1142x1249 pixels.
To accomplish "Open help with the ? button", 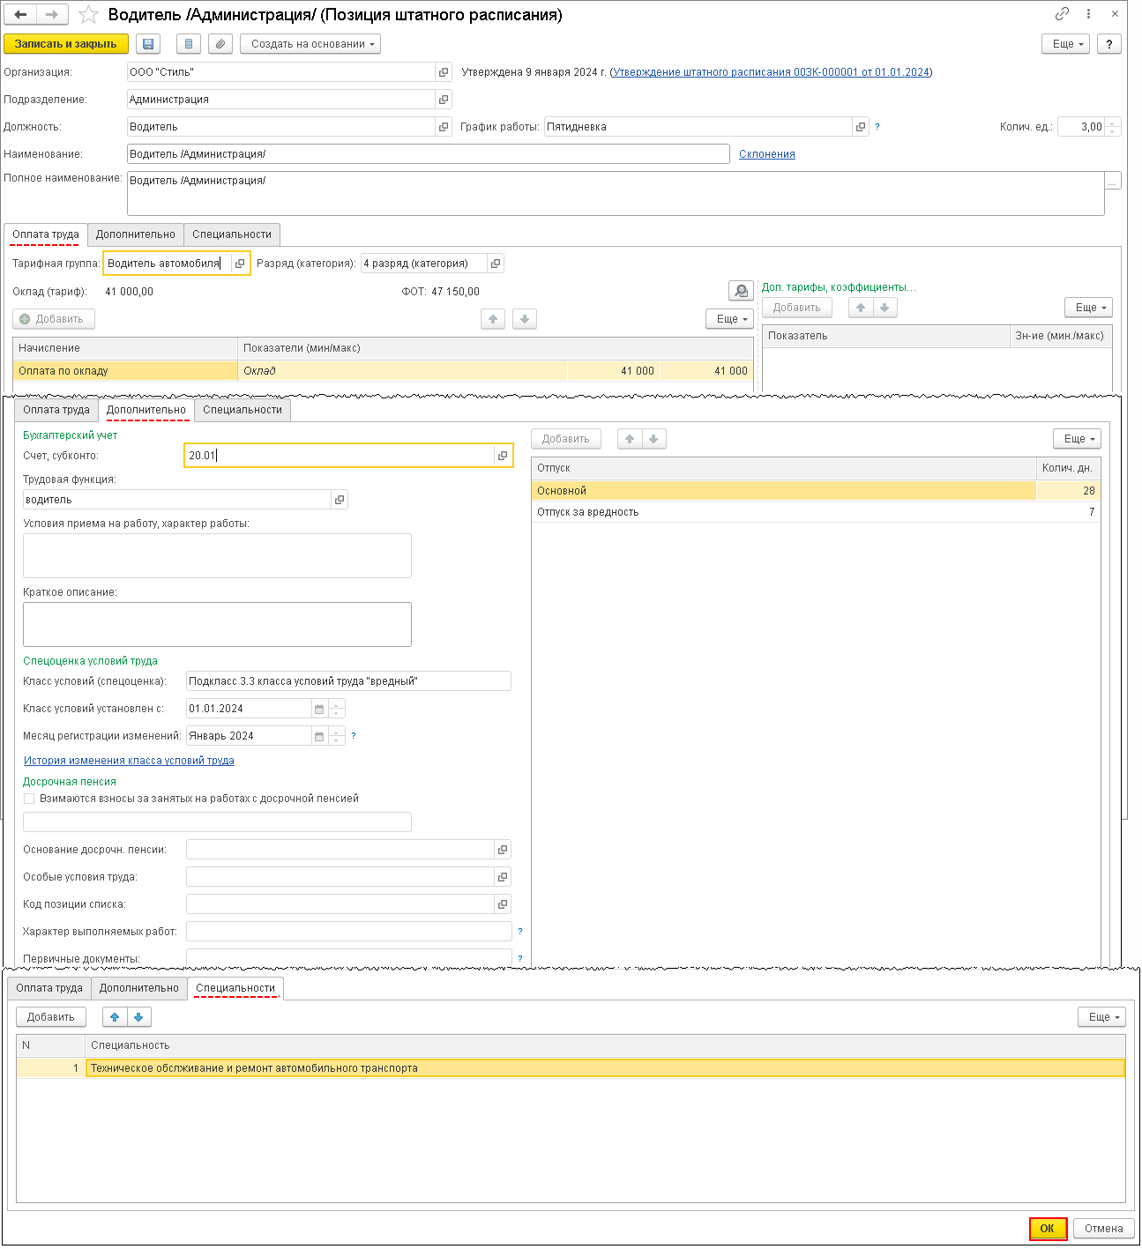I will [x=1109, y=44].
